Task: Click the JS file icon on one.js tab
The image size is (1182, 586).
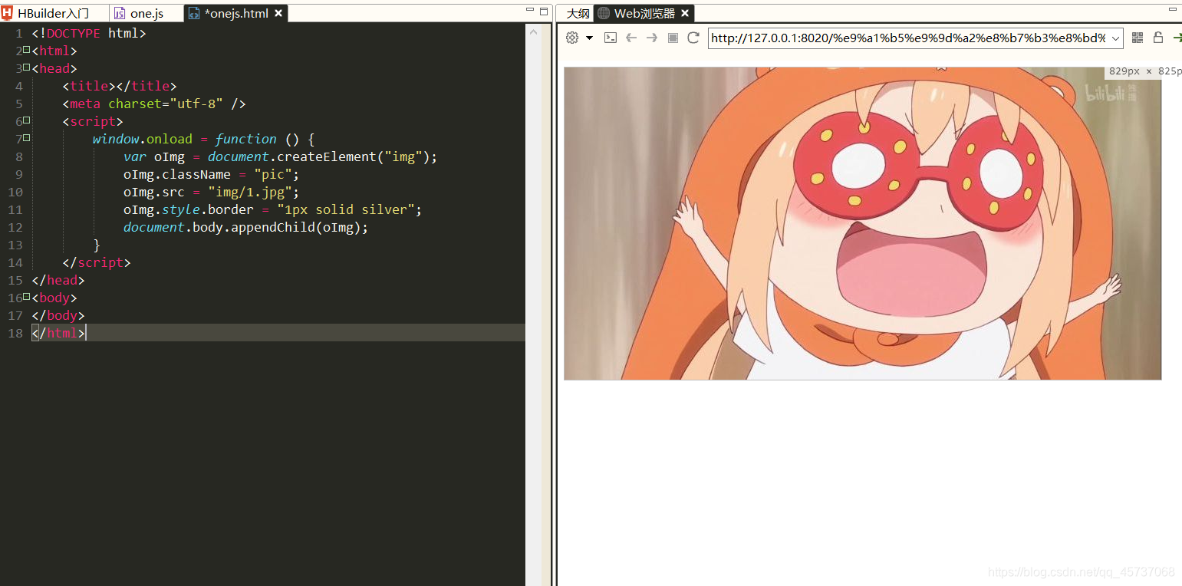Action: (120, 13)
